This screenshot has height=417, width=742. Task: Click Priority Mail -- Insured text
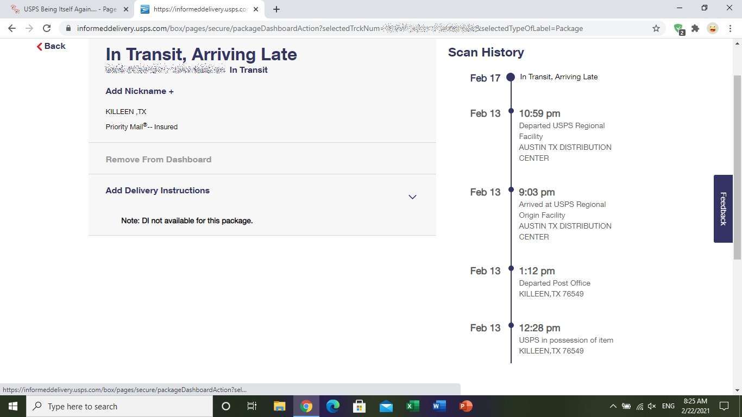coord(142,127)
